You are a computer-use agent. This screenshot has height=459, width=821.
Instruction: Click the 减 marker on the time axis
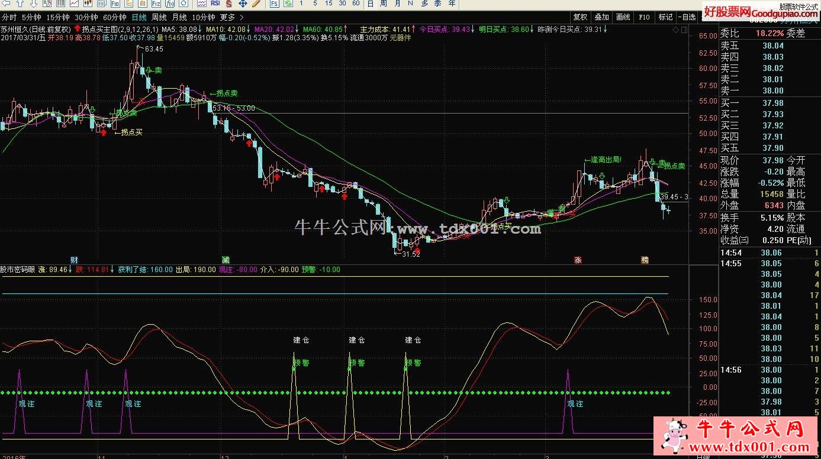225,260
